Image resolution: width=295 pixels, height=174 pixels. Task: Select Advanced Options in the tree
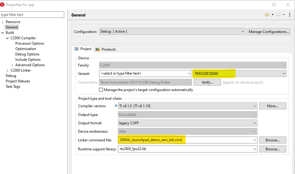[30, 65]
